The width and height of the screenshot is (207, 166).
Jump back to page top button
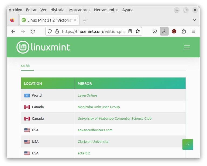[188, 144]
